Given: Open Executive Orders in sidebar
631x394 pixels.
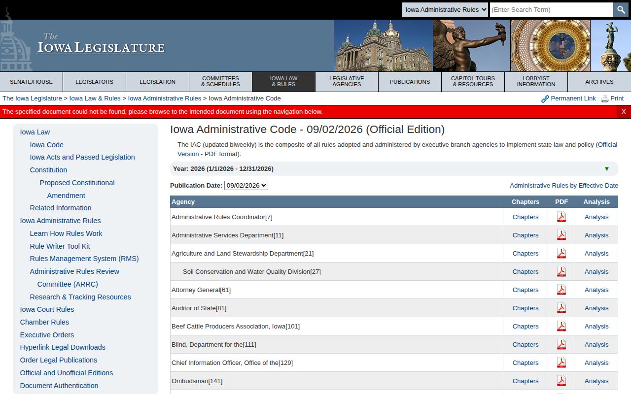Looking at the screenshot, I should (47, 335).
